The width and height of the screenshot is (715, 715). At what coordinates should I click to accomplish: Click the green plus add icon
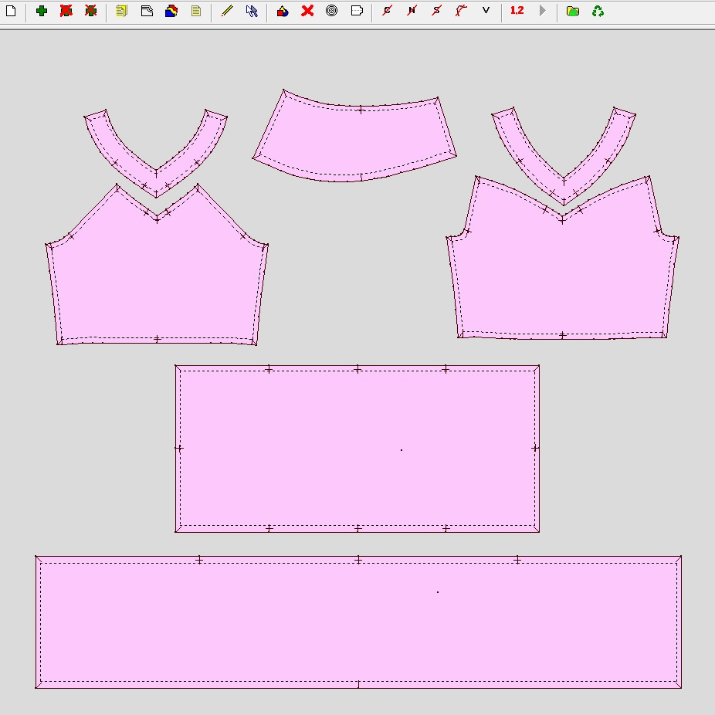tap(42, 11)
